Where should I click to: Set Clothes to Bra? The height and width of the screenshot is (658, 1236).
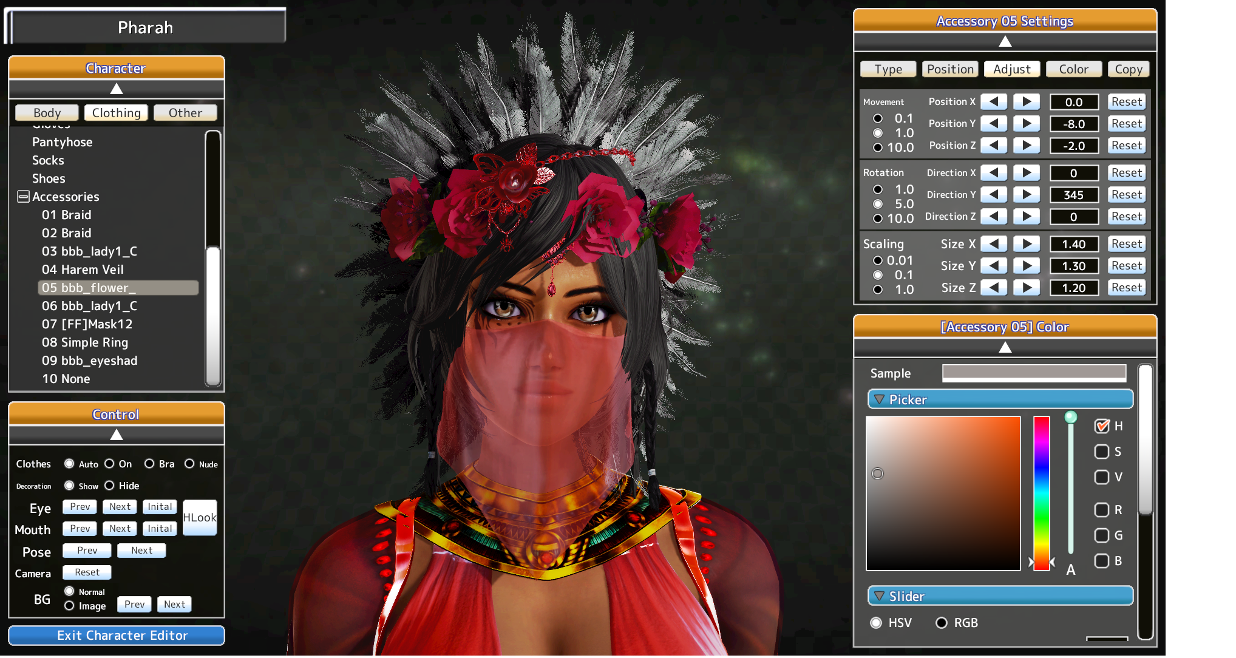coord(149,464)
